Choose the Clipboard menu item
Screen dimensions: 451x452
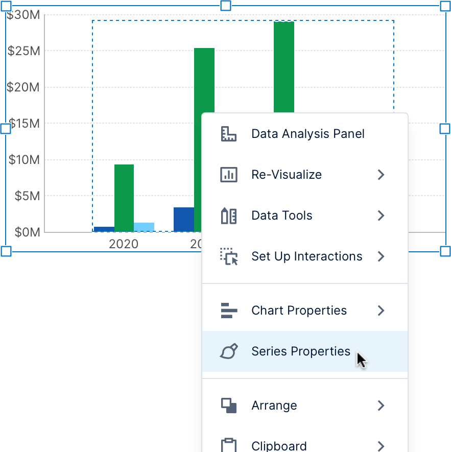(279, 445)
